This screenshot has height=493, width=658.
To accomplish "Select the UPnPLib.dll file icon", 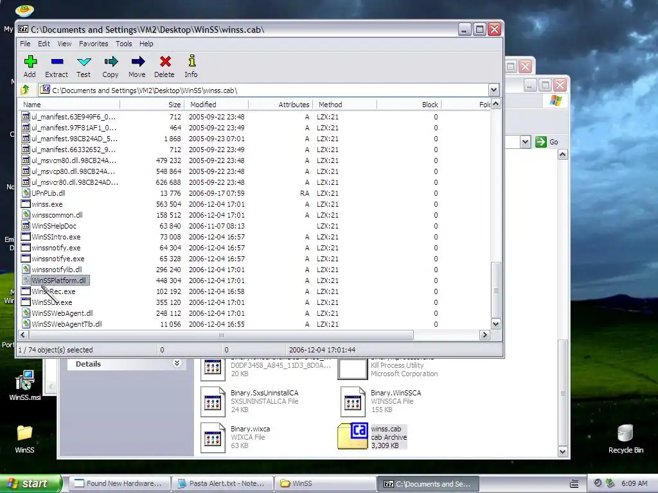I will click(x=26, y=193).
